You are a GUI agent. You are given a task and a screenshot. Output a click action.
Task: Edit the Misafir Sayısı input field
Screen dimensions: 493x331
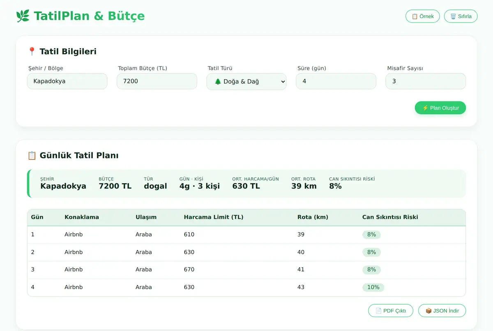coord(426,81)
